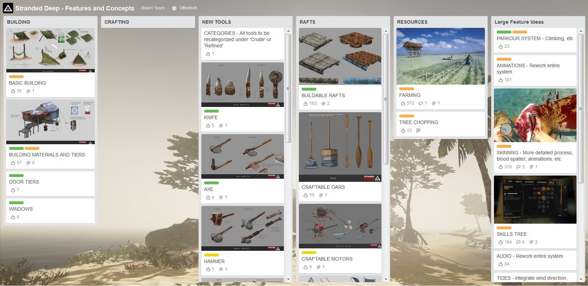The width and height of the screenshot is (588, 286).
Task: Click the green label on KNIFE card
Action: (211, 111)
